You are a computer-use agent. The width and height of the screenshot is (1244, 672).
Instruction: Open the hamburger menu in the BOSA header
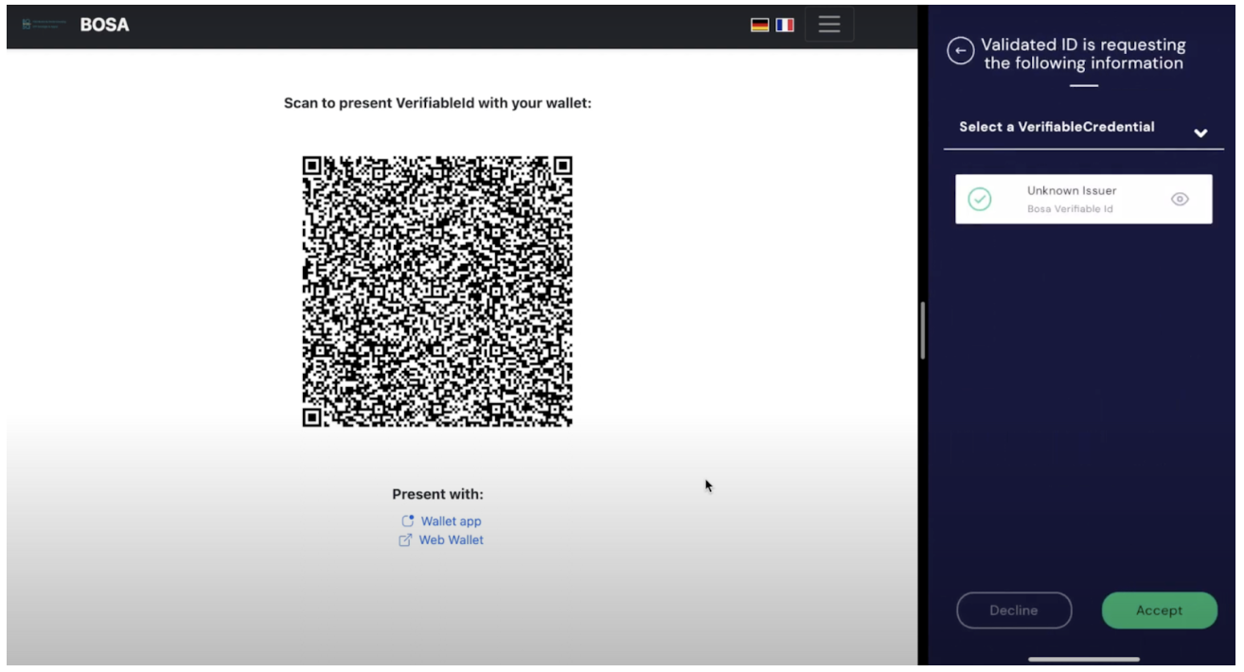[x=829, y=25]
